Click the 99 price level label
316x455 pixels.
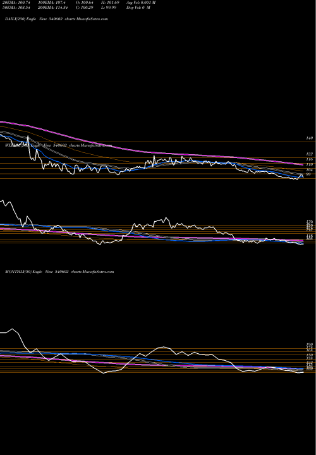coord(308,174)
